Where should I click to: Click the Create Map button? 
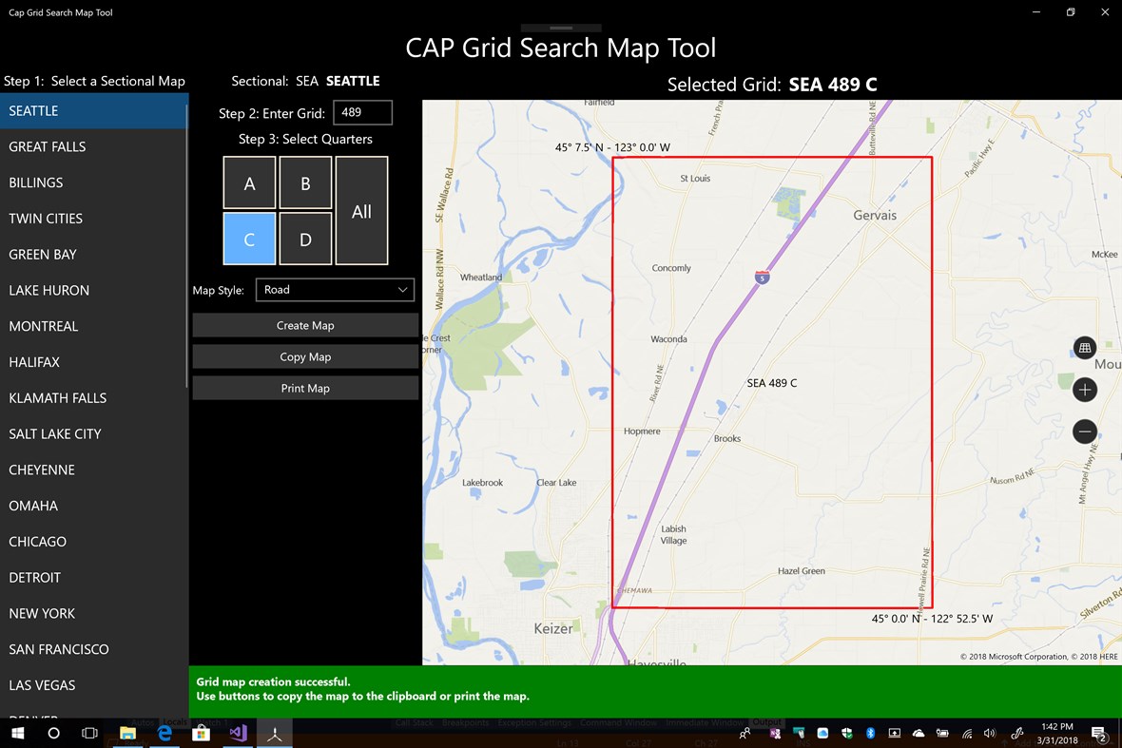(305, 325)
